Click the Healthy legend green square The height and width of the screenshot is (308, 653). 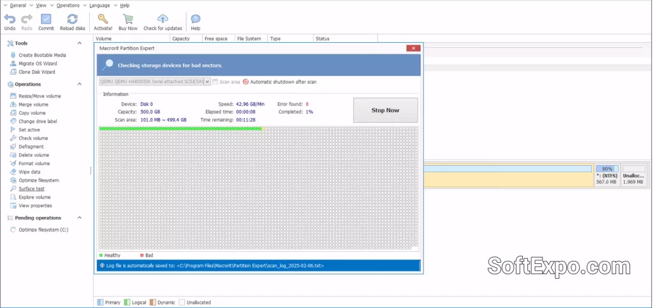point(101,255)
